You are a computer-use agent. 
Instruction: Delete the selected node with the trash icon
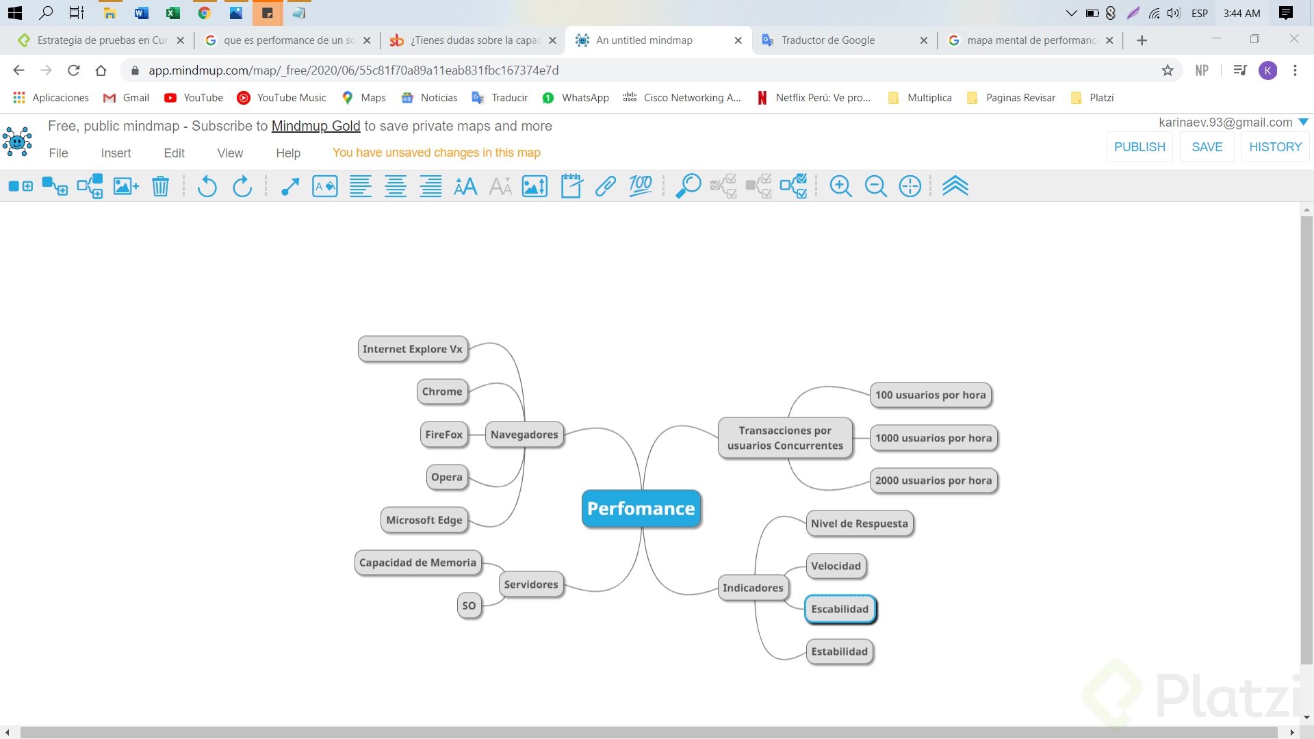(160, 186)
